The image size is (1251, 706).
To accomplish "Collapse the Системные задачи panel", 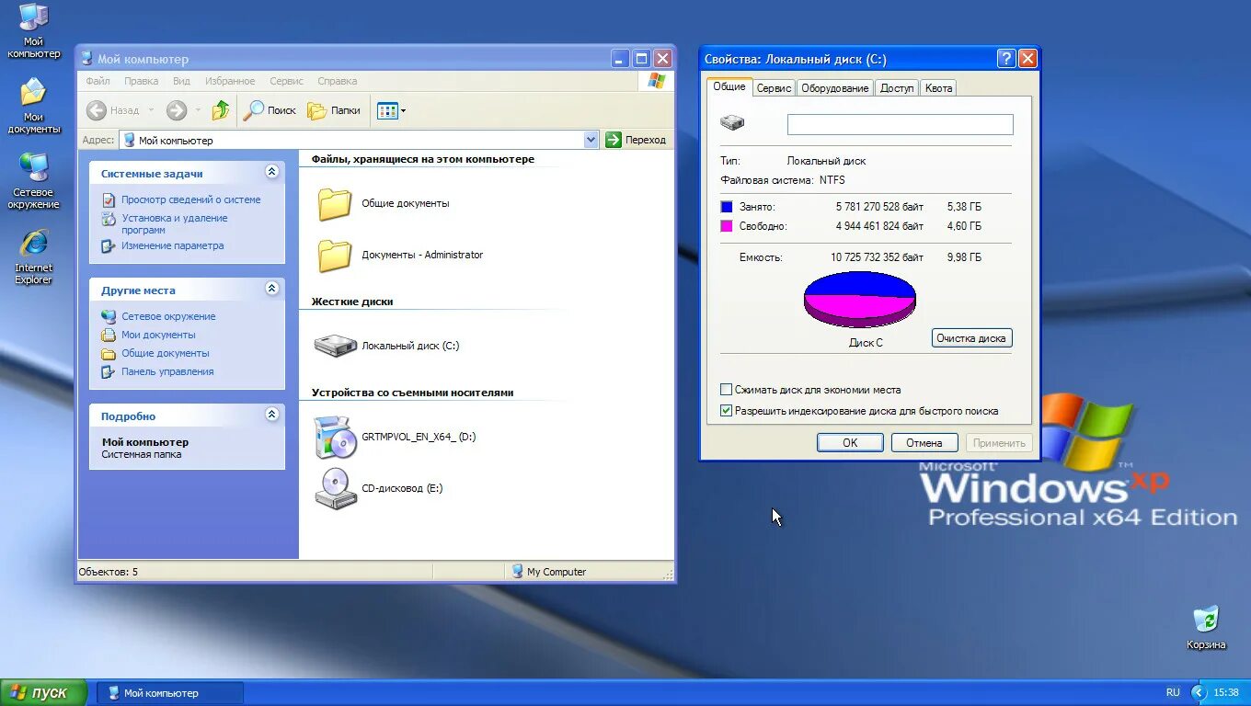I will [271, 172].
